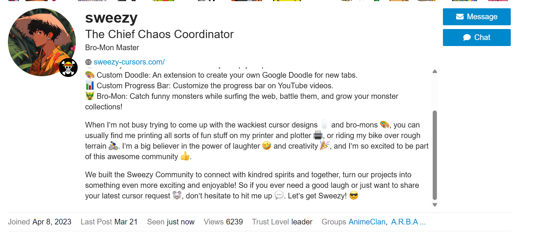Click the bio scrollbar down arrow
The width and height of the screenshot is (533, 235).
(435, 205)
